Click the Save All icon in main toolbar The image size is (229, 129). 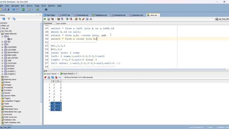point(8,10)
